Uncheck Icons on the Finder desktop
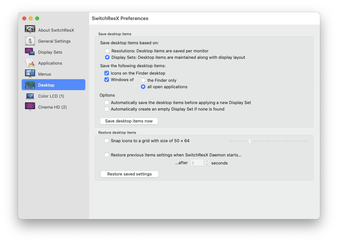Viewport: 338px width, 243px height. coord(107,73)
